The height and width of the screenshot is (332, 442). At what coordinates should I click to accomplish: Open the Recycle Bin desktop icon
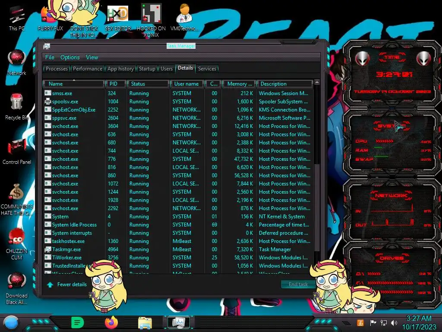17,107
